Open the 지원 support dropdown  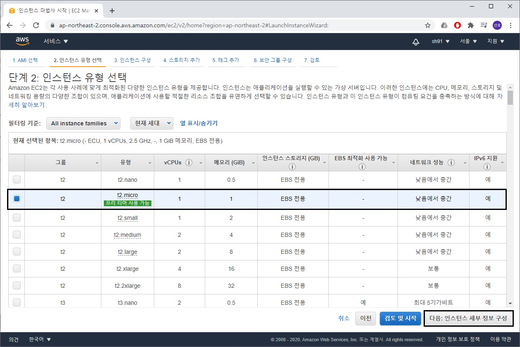(496, 41)
